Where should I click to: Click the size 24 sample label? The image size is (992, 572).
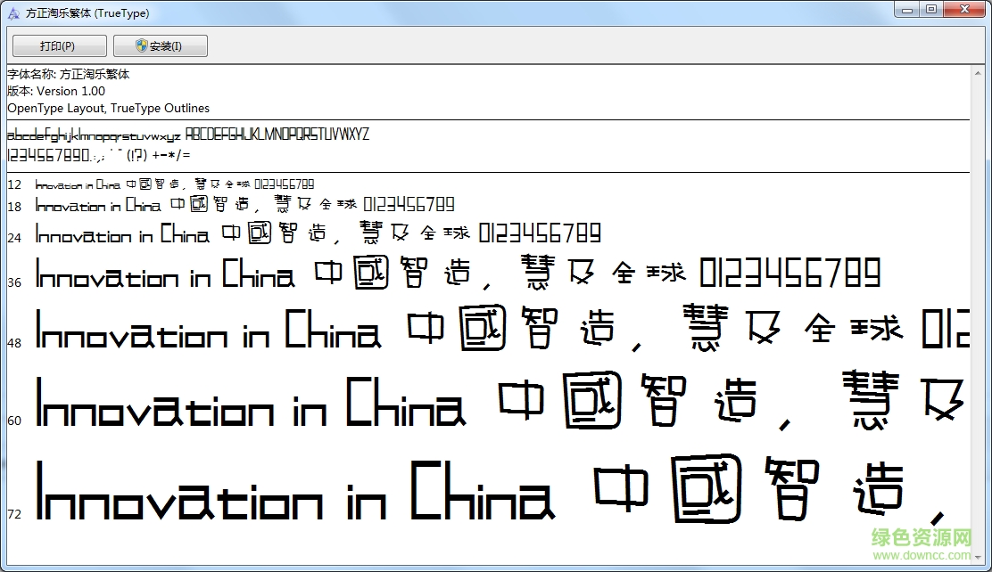point(14,238)
